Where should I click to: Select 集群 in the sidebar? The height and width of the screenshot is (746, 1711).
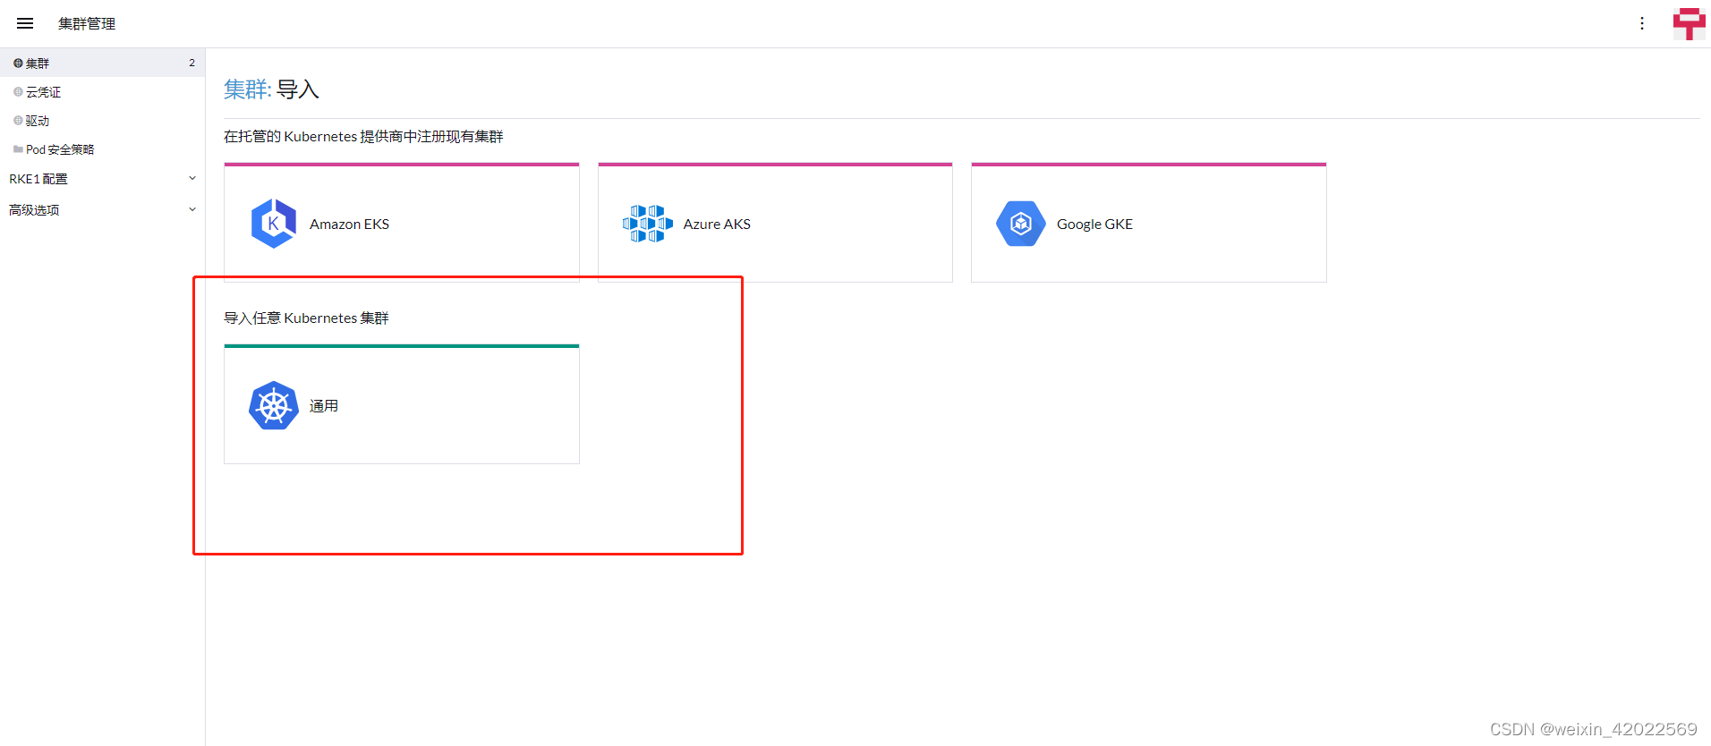coord(102,63)
